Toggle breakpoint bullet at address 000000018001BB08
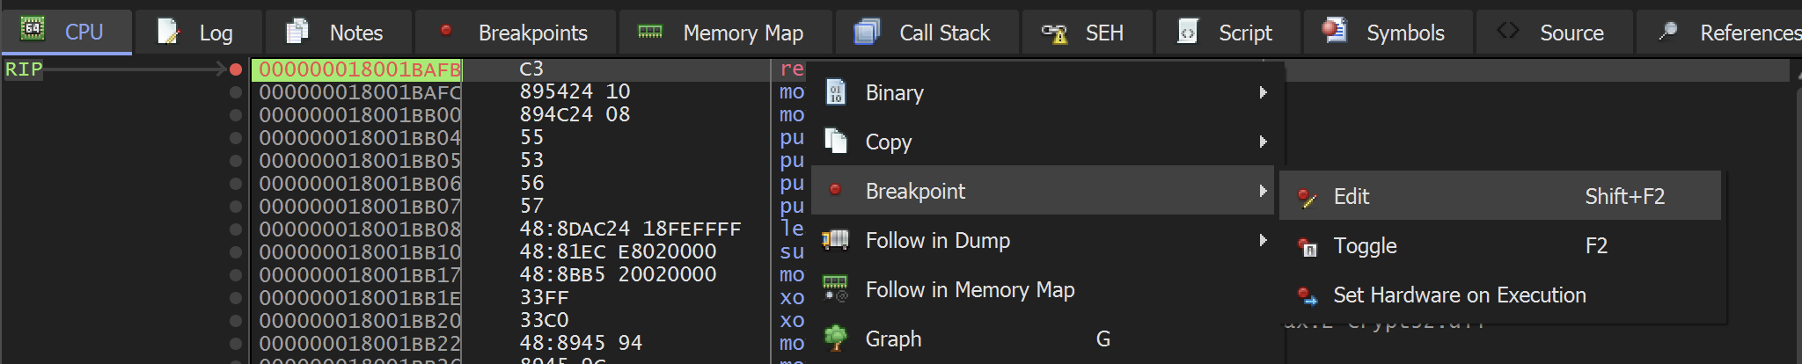This screenshot has width=1802, height=364. tap(236, 229)
